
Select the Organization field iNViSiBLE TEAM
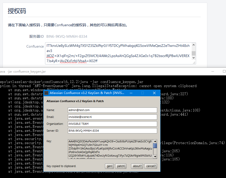(112, 124)
